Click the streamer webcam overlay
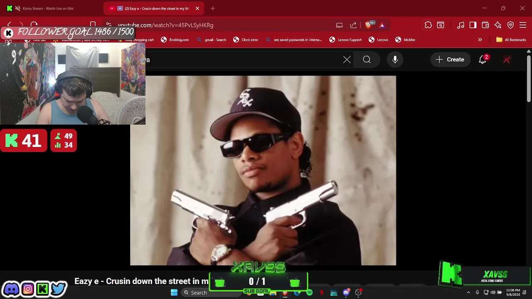The width and height of the screenshot is (532, 299). coord(73,83)
